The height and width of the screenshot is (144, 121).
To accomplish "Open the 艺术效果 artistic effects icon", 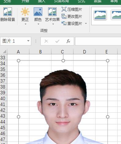I will coord(52,12).
